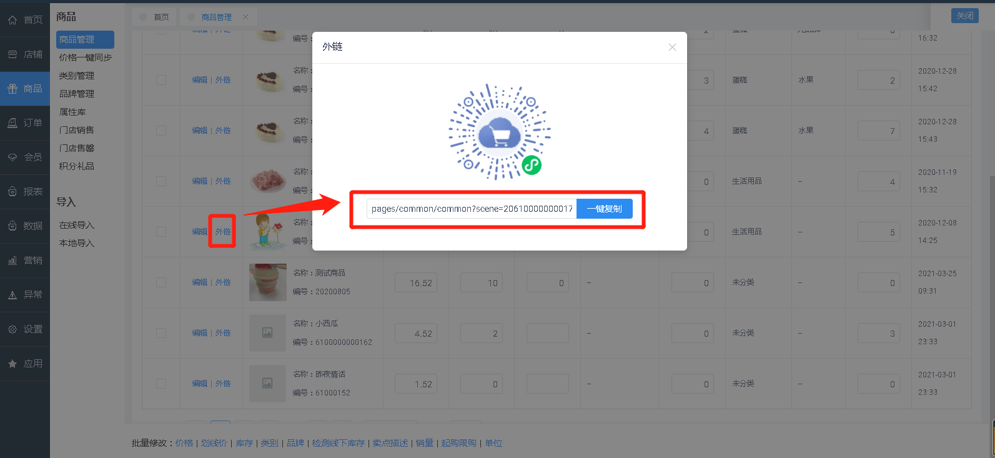The image size is (995, 458).
Task: Tick the checkbox for 测试商品 row
Action: coord(161,282)
